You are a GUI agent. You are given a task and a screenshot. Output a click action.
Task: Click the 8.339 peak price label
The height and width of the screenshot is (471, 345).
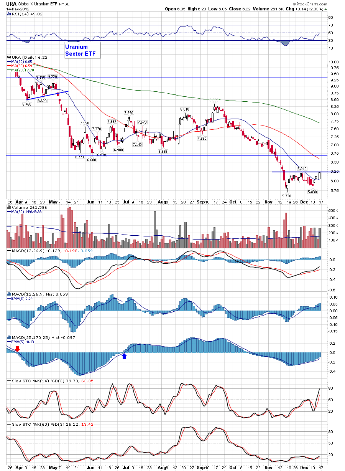pos(214,100)
